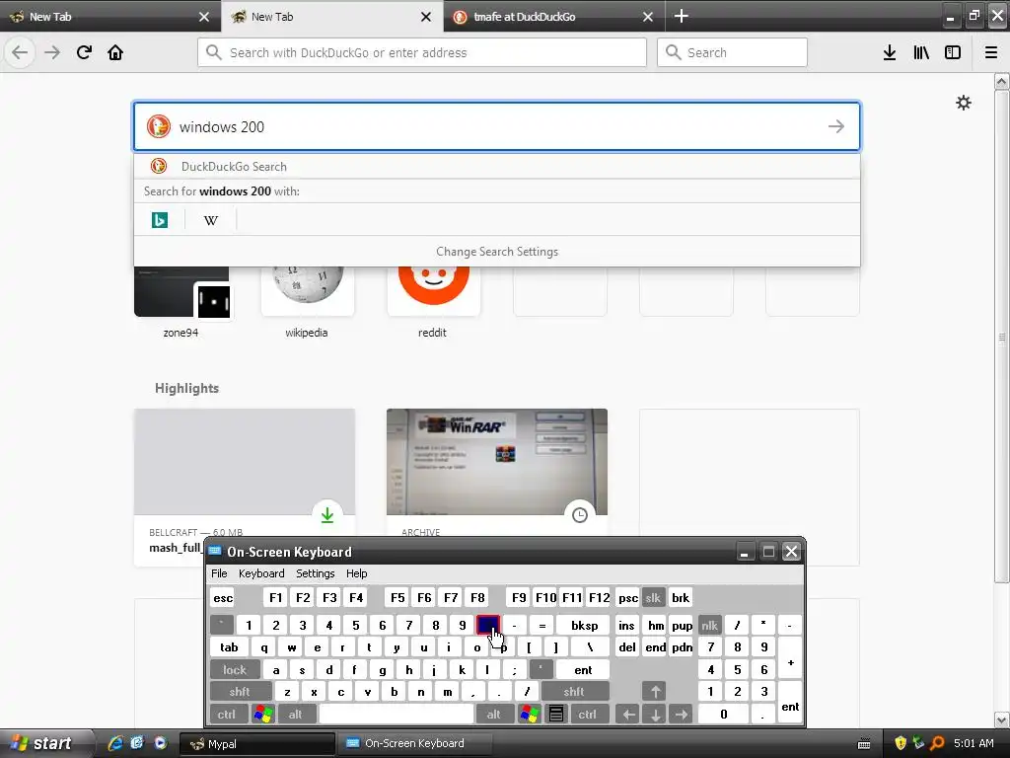The height and width of the screenshot is (758, 1010).
Task: Toggle the nlk num lock key
Action: 709,625
